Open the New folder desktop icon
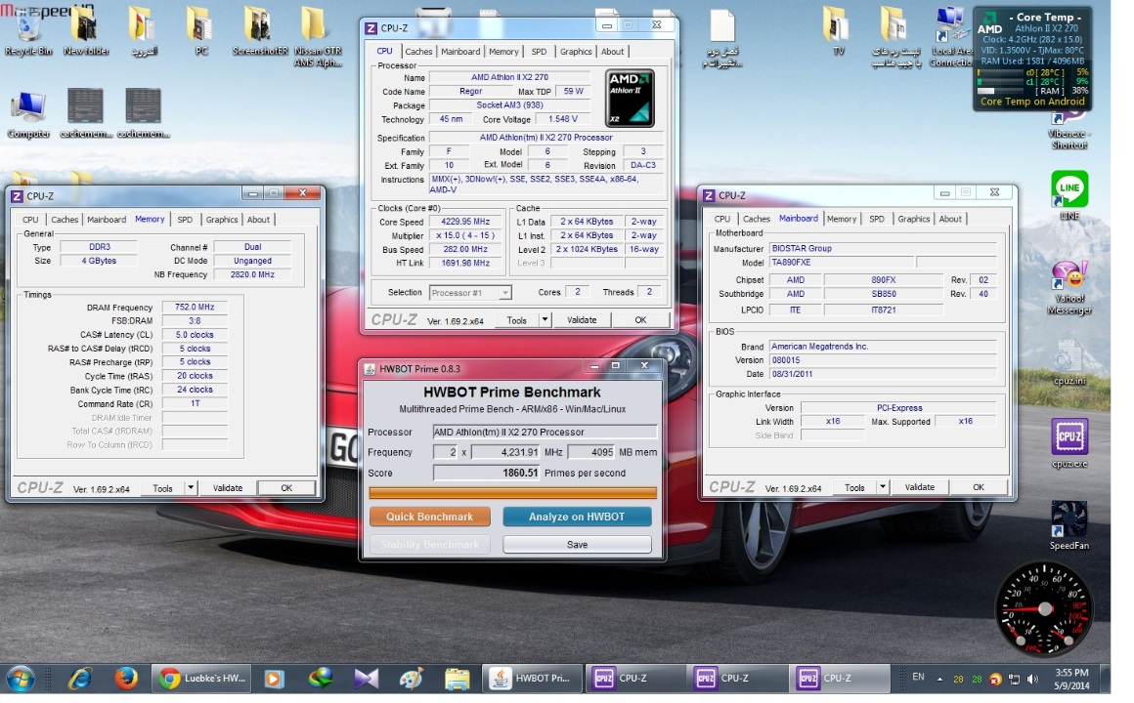 point(86,31)
